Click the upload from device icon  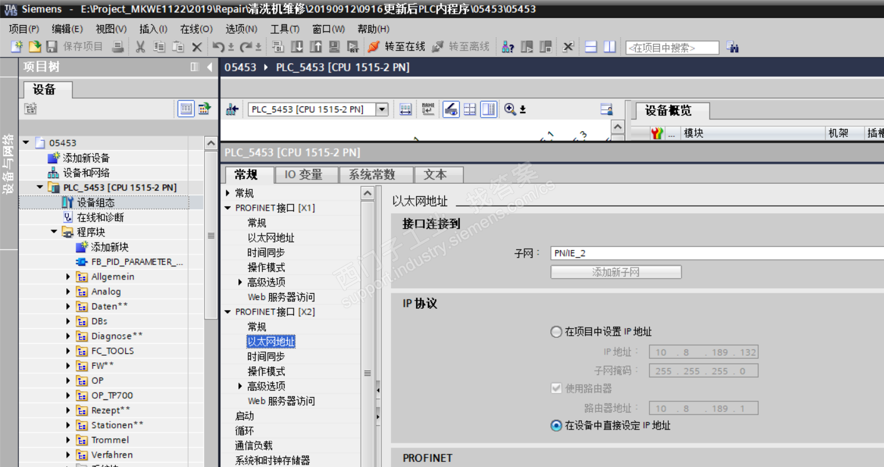(x=316, y=47)
